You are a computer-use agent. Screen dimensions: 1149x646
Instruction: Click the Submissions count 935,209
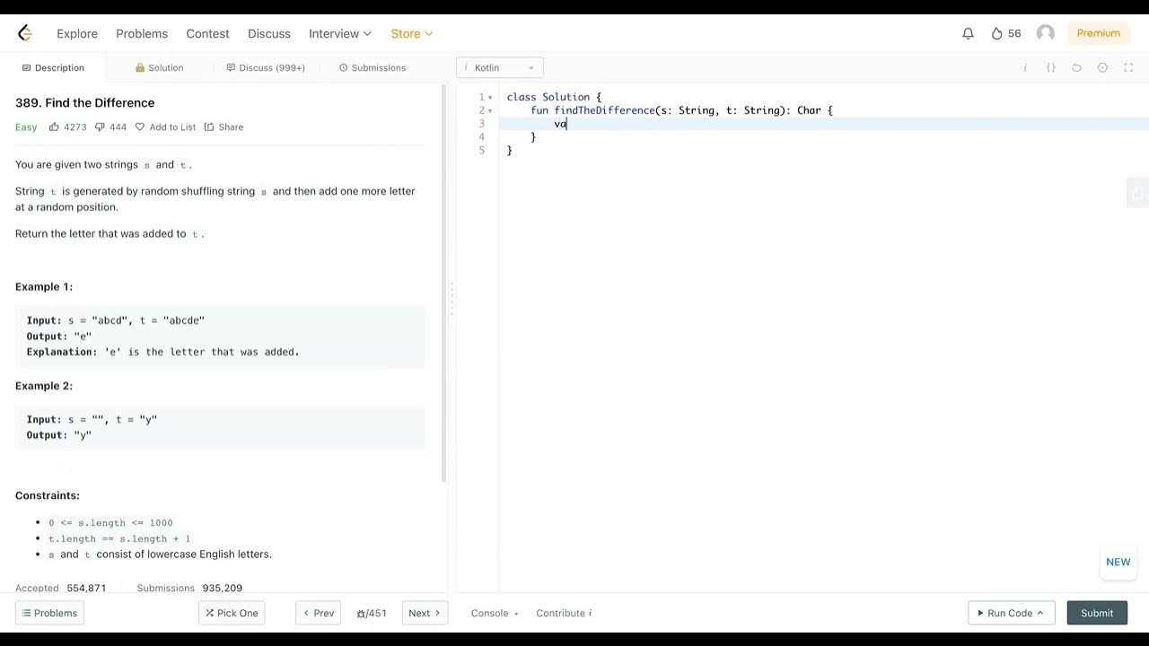pyautogui.click(x=222, y=588)
